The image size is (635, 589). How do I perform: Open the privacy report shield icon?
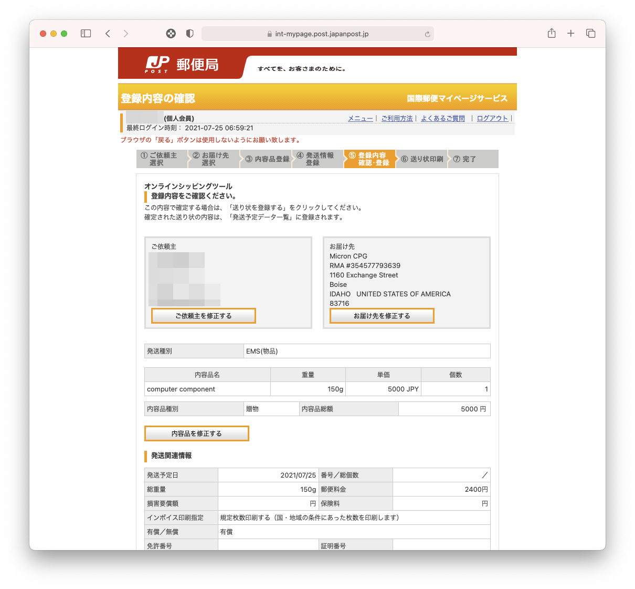[190, 34]
